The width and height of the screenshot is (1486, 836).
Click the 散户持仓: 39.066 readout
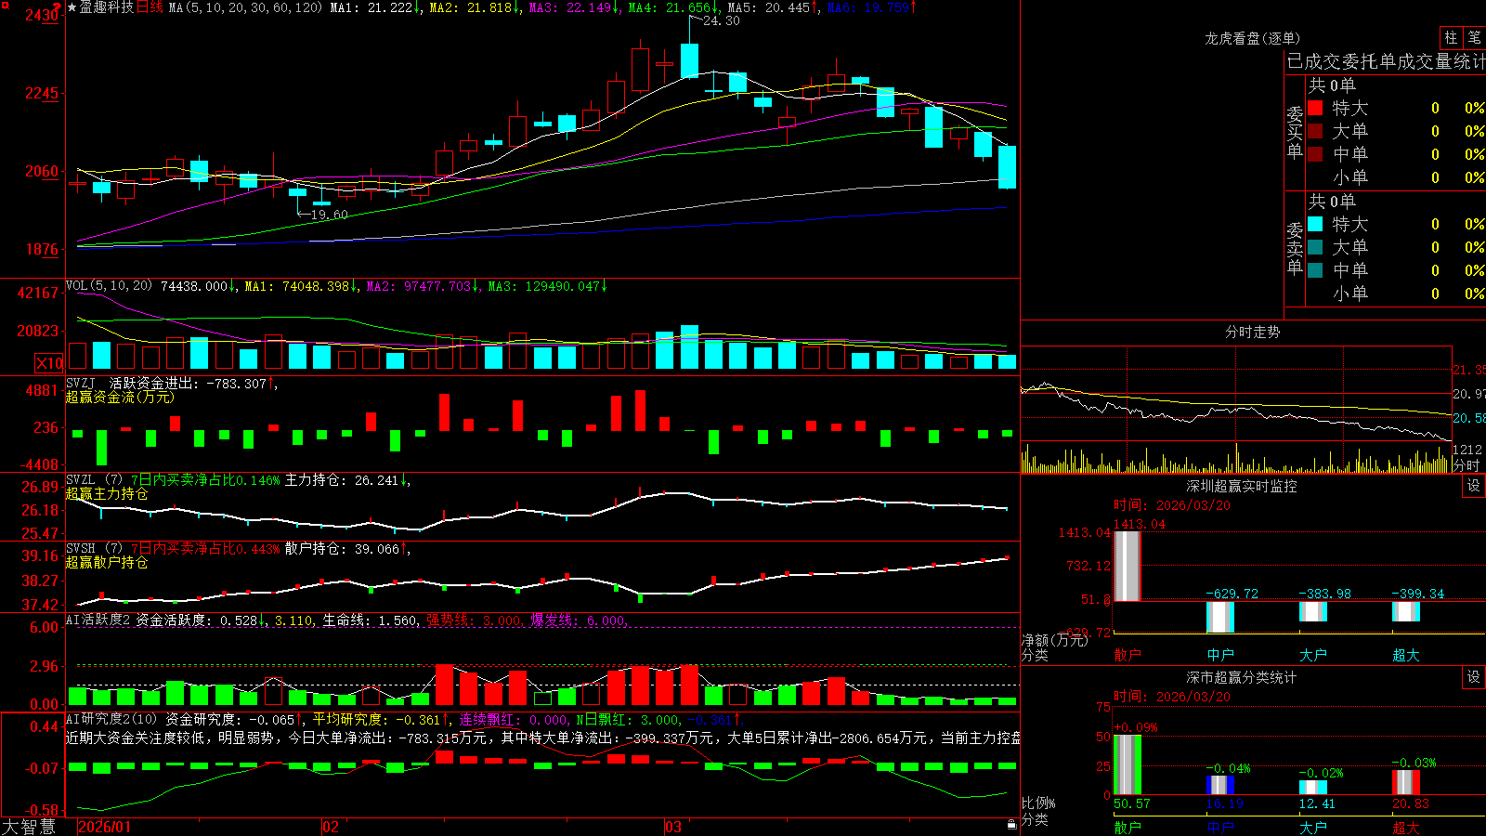tap(347, 548)
